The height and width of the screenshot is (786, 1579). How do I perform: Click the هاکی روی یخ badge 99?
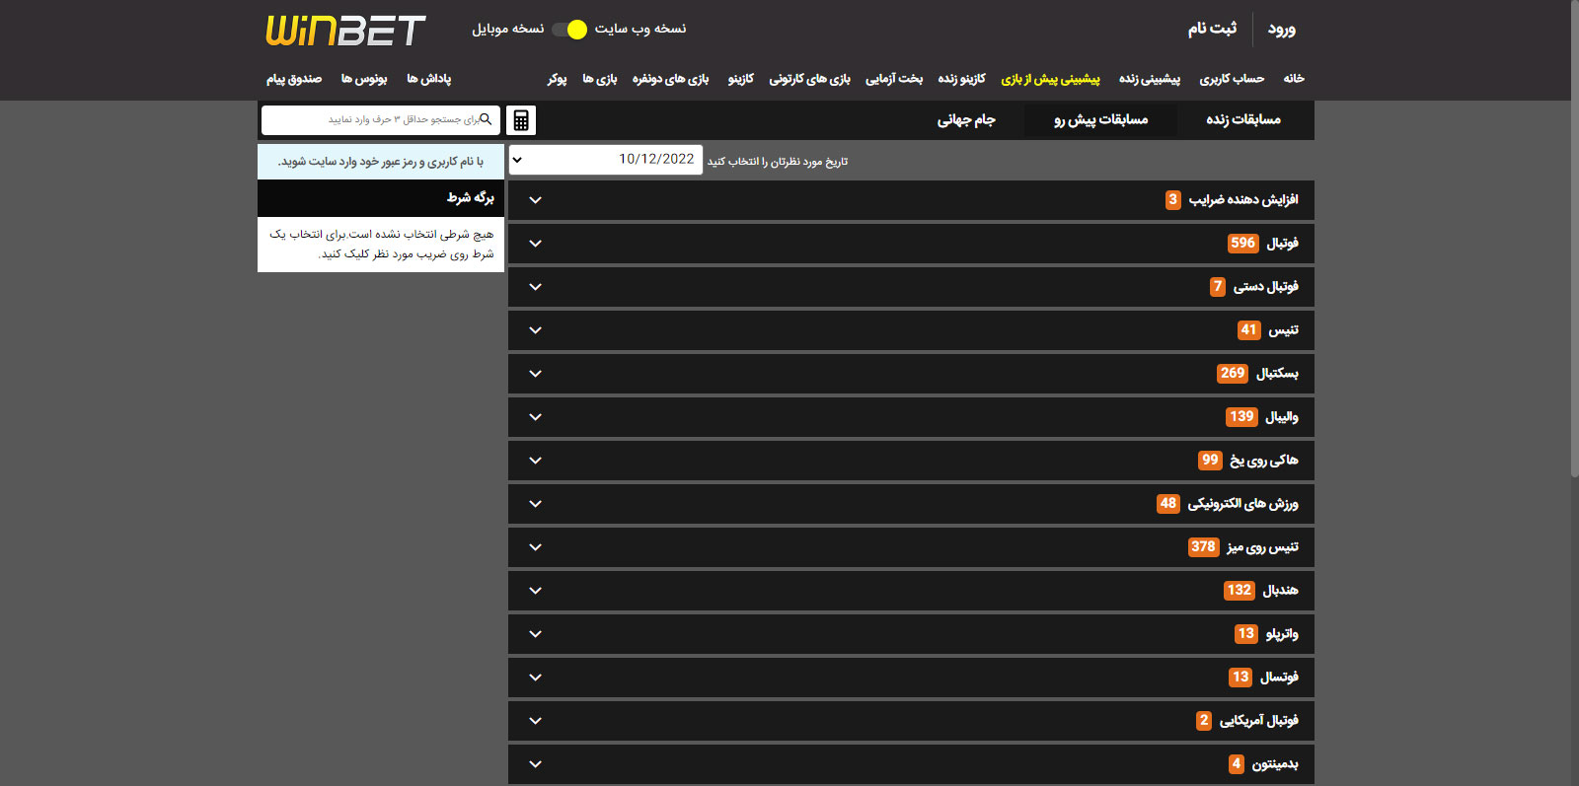click(x=1210, y=461)
